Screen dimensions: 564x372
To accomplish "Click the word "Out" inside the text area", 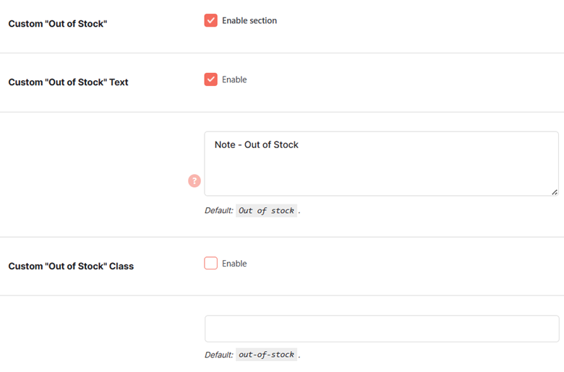I will [x=252, y=144].
